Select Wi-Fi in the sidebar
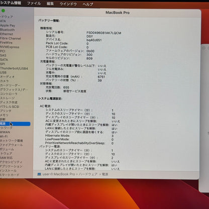Image resolution: width=209 pixels, height=209 pixels. click(4, 136)
